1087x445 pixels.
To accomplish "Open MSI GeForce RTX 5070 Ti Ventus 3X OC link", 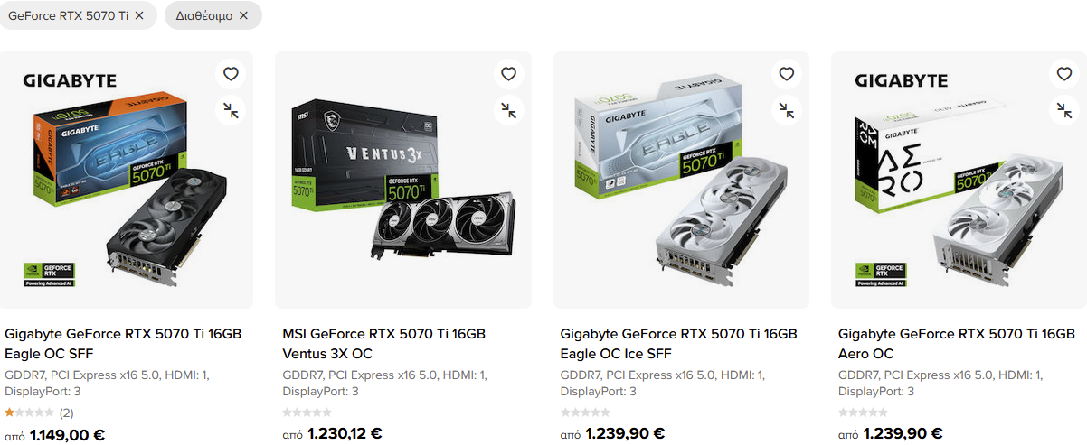I will (384, 344).
